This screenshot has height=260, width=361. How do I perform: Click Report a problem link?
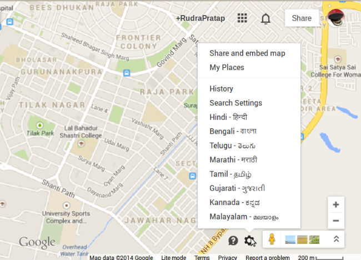[x=268, y=257]
